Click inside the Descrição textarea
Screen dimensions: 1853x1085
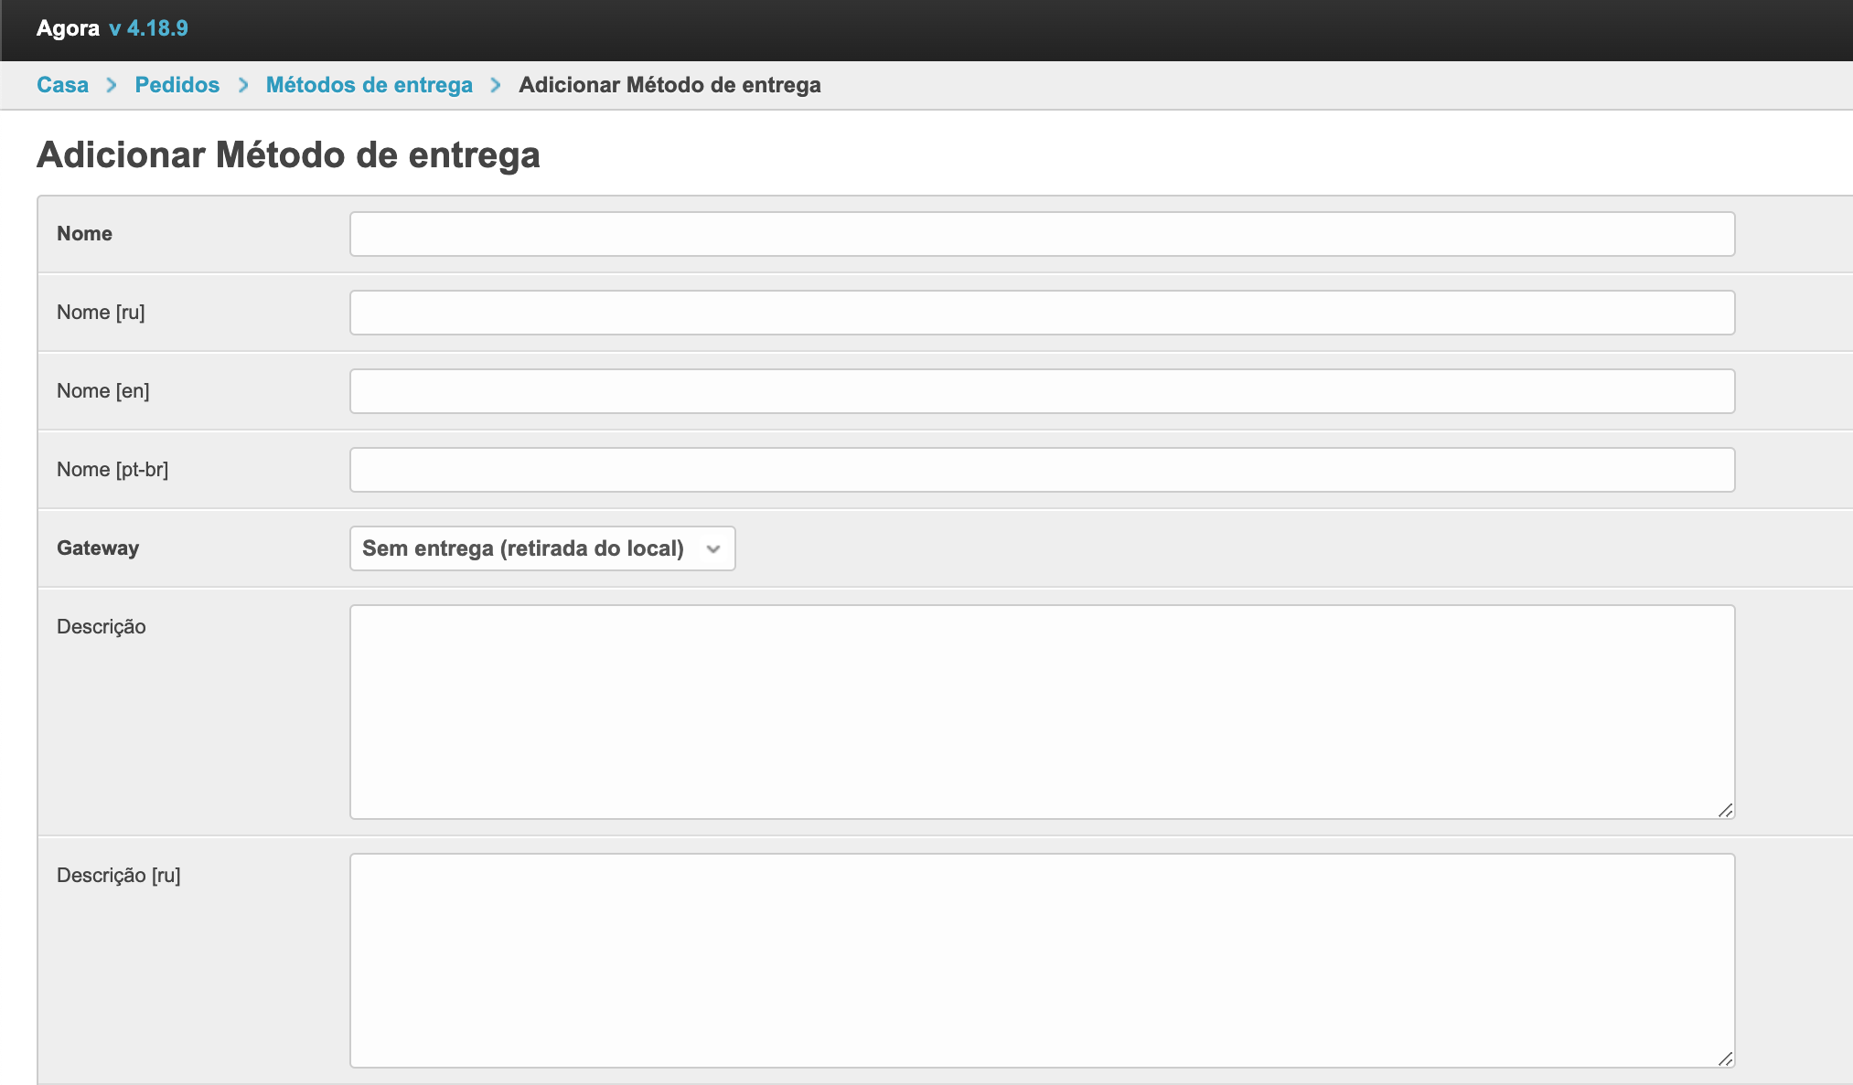(x=1042, y=711)
